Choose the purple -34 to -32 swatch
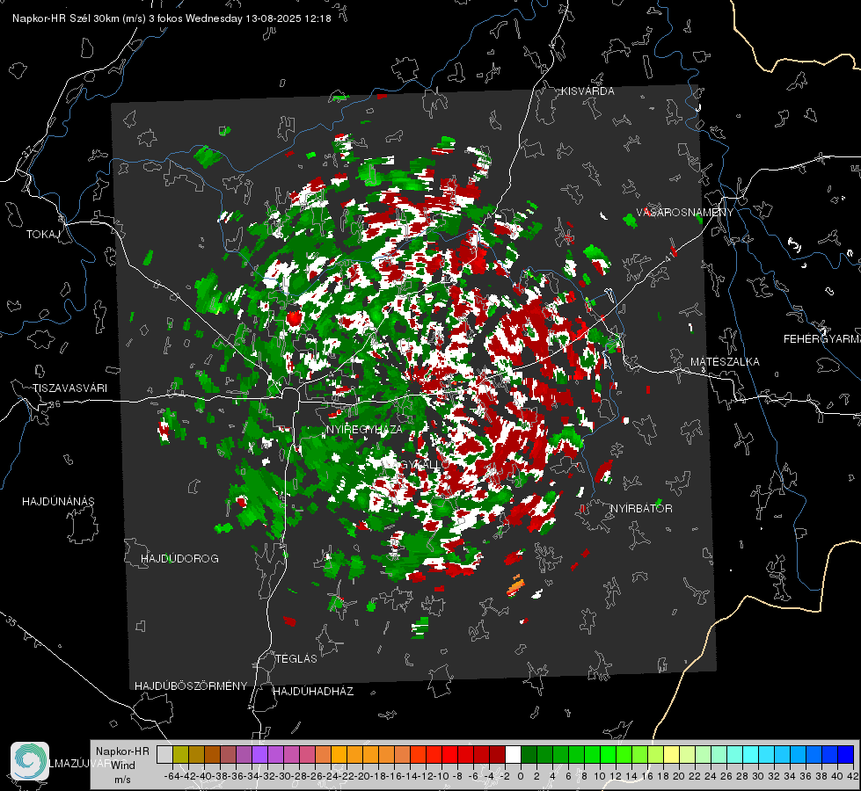 259,755
